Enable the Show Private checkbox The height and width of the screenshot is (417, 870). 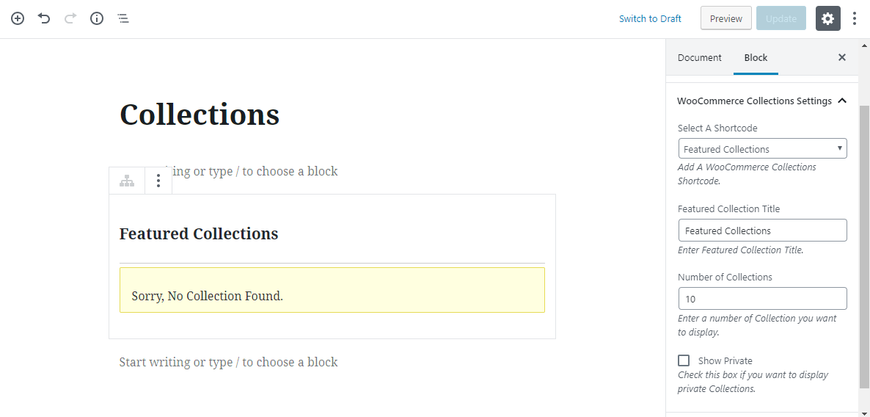(684, 360)
